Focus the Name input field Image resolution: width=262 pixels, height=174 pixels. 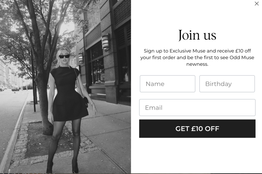tap(167, 84)
